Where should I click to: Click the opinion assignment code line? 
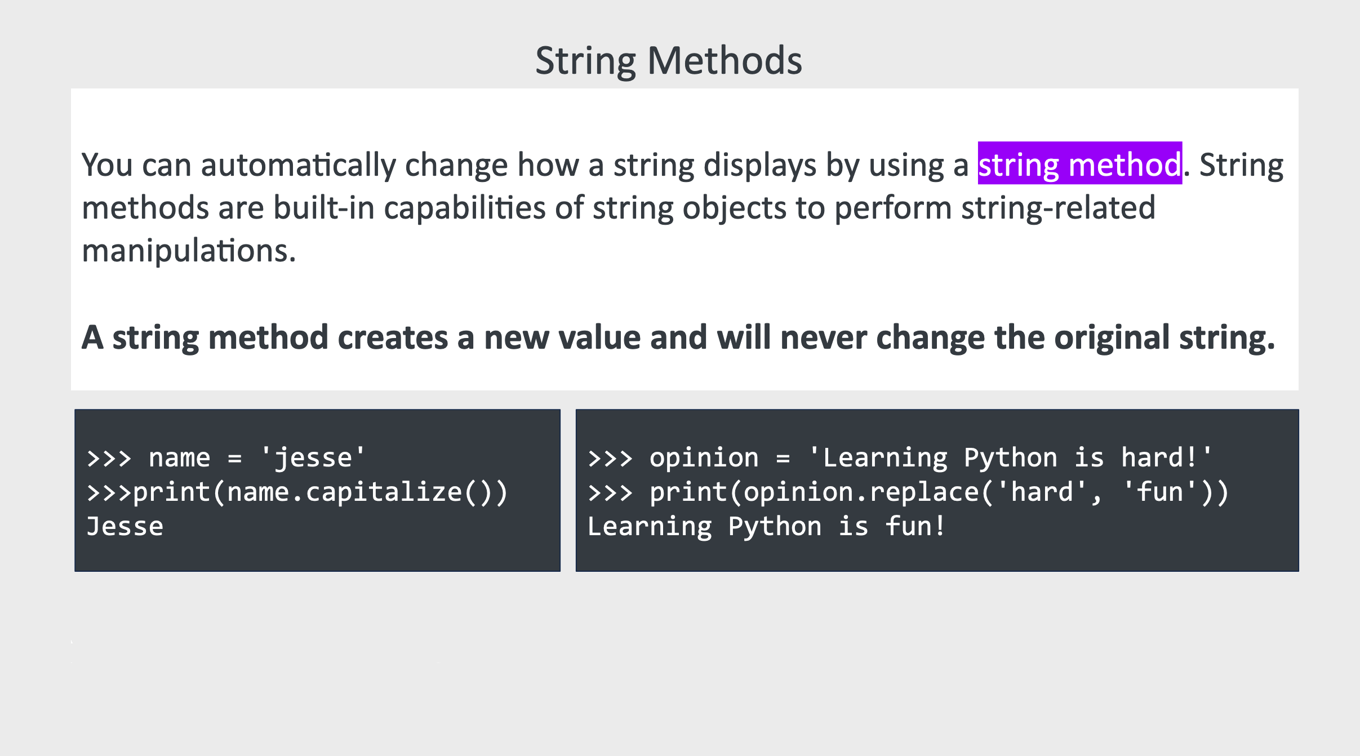tap(900, 457)
